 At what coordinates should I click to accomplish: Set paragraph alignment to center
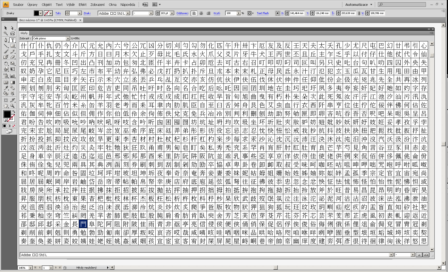[x=201, y=13]
